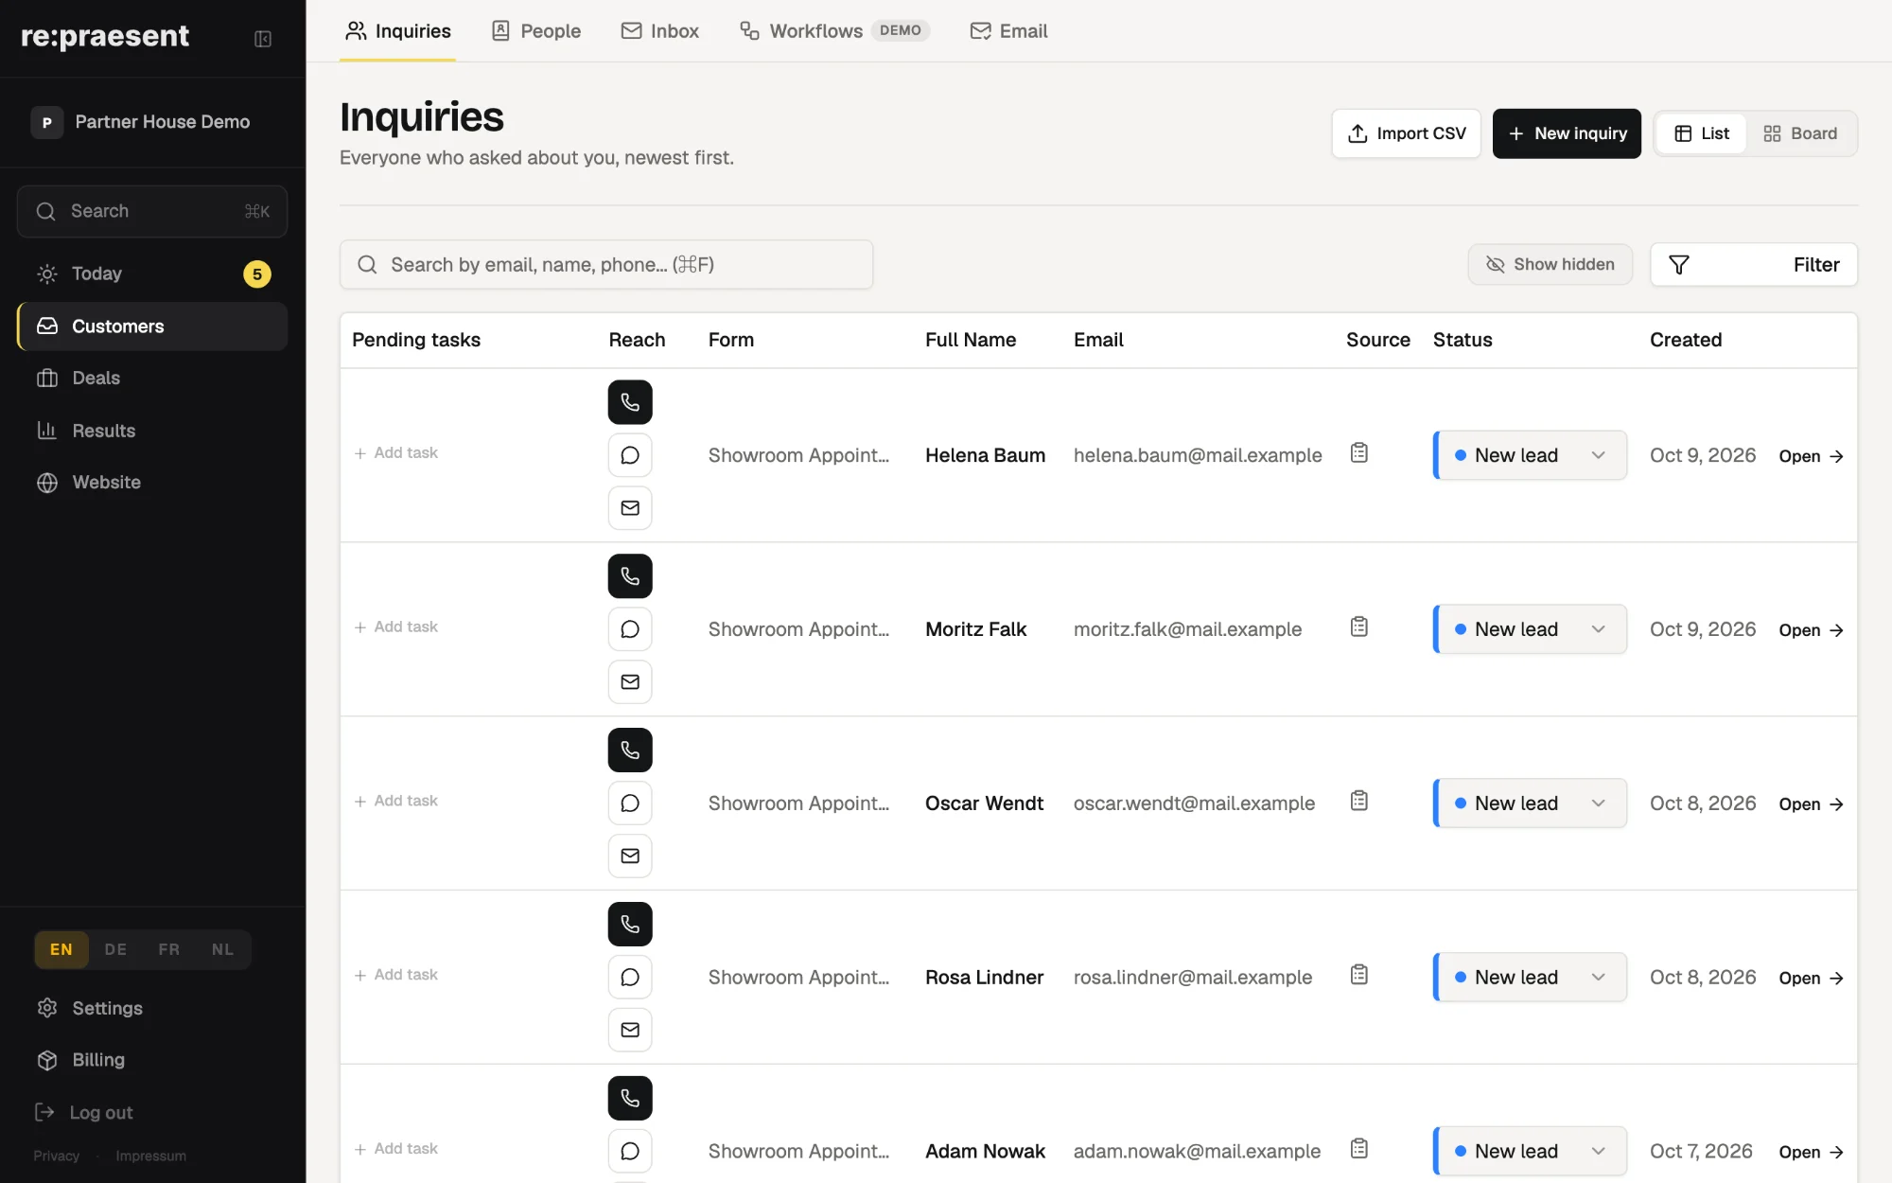Click source clipboard icon for Oscar Wendt

click(1359, 801)
